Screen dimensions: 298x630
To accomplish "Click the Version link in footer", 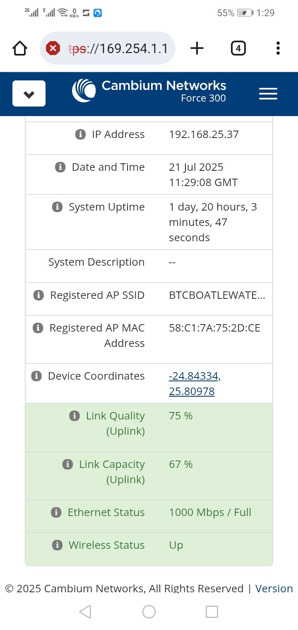I will point(274,589).
